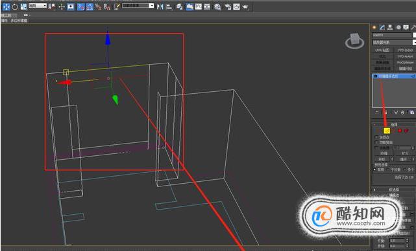The width and height of the screenshot is (416, 251).
Task: Click the Render teapot icon
Action: click(245, 7)
